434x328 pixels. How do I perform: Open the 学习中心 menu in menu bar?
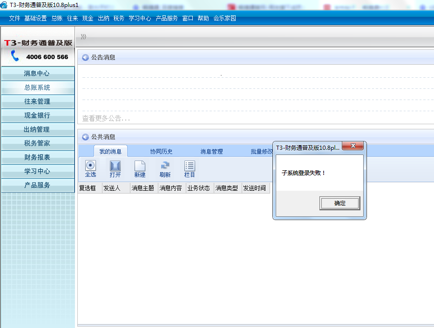pyautogui.click(x=140, y=18)
